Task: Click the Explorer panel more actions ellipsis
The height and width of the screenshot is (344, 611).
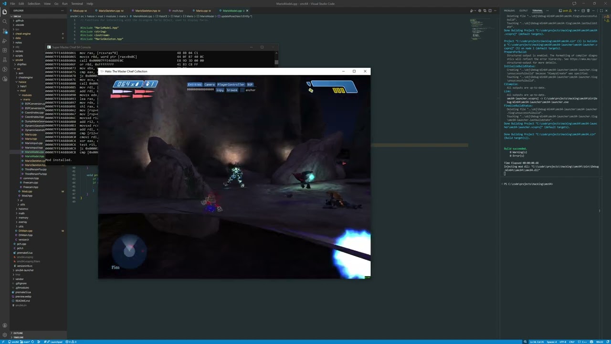Action: tap(62, 11)
